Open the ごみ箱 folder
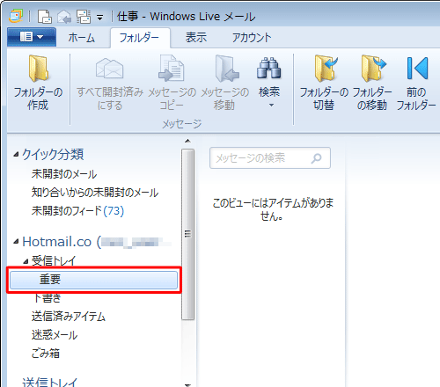Screen dimensions: 440x387 [x=46, y=354]
